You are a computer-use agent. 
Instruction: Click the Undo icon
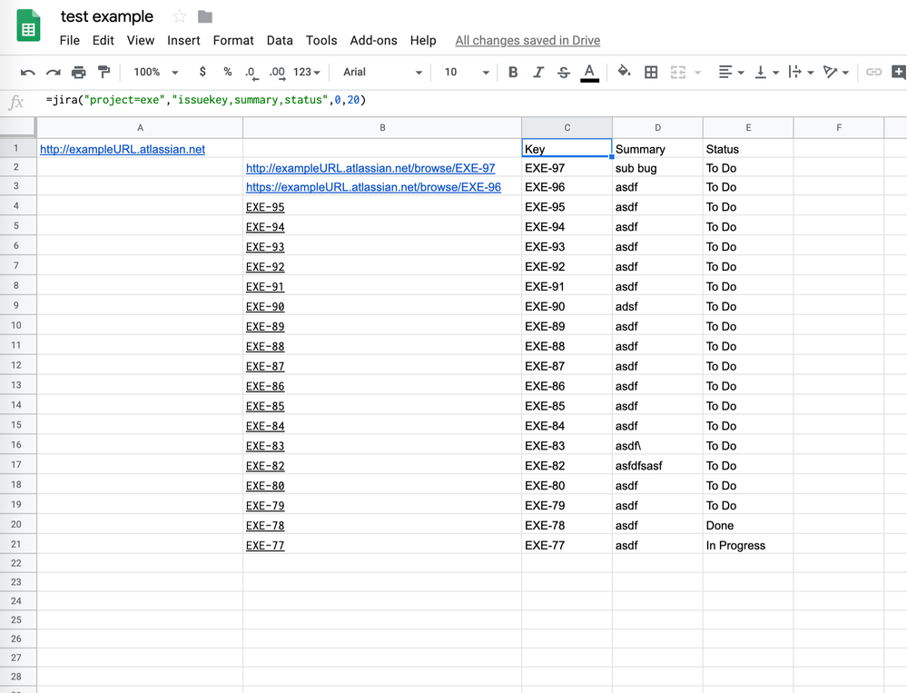pos(28,72)
